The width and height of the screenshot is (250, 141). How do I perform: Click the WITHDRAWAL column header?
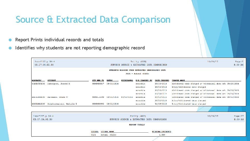coord(127,80)
